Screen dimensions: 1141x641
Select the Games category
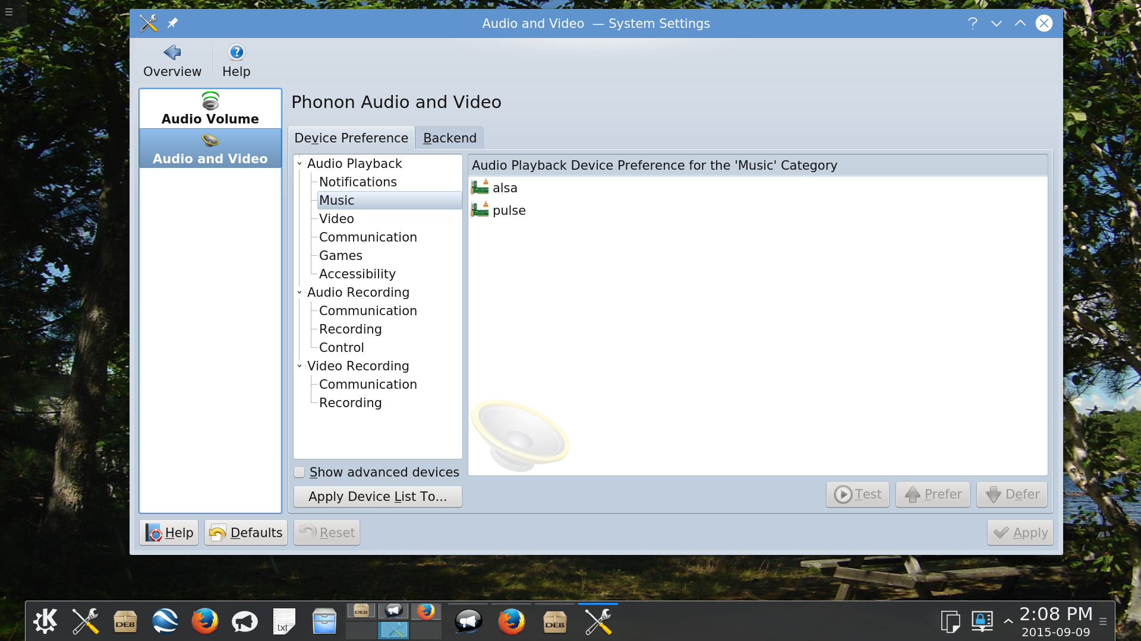coord(341,255)
